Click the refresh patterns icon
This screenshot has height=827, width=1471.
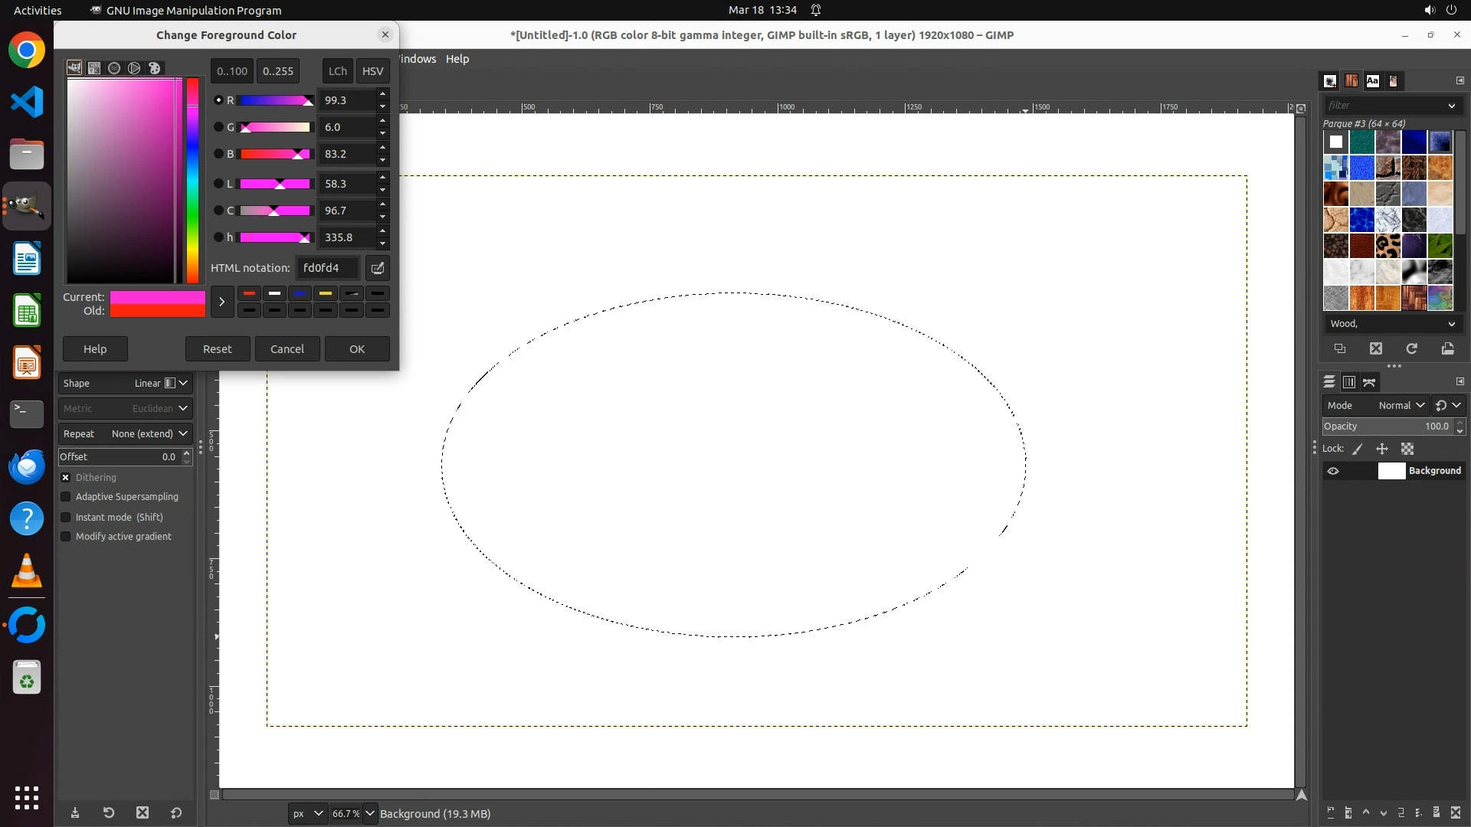(x=1411, y=349)
